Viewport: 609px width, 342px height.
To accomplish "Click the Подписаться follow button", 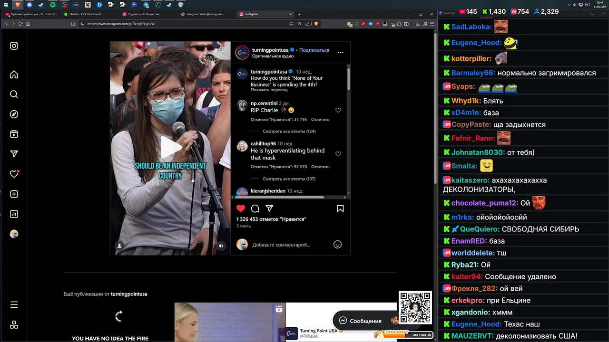I will (314, 50).
